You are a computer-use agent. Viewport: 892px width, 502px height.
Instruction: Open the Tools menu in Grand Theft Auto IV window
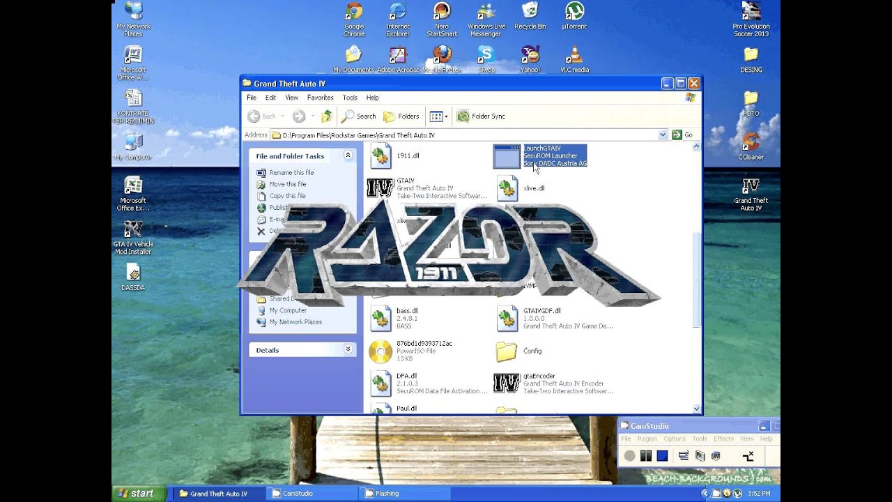coord(350,98)
